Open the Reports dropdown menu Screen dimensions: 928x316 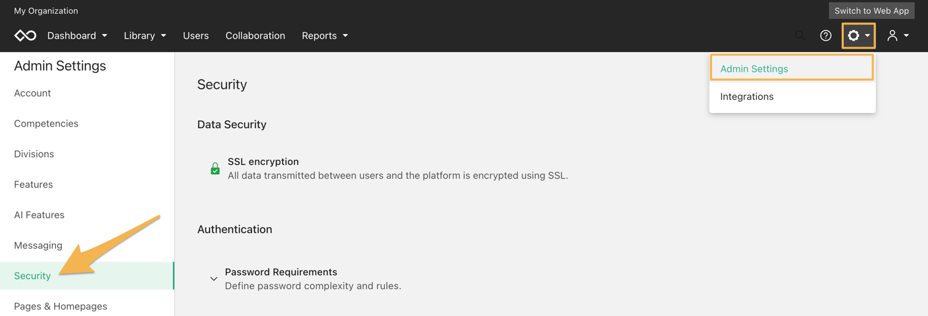[325, 35]
